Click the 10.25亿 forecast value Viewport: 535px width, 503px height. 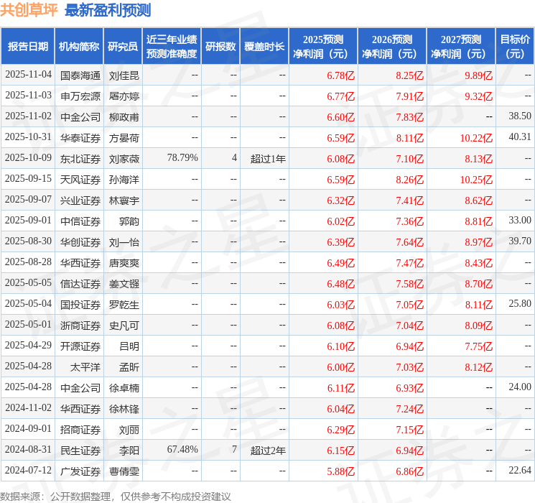(476, 180)
